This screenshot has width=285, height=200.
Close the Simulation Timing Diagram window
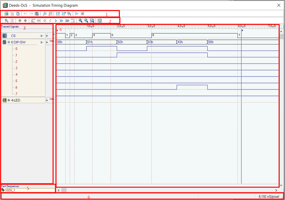point(279,6)
